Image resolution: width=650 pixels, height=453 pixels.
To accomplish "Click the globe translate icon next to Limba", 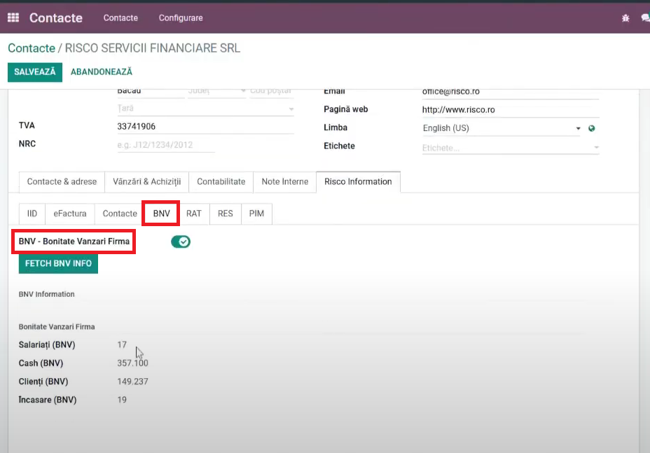I will coord(592,129).
